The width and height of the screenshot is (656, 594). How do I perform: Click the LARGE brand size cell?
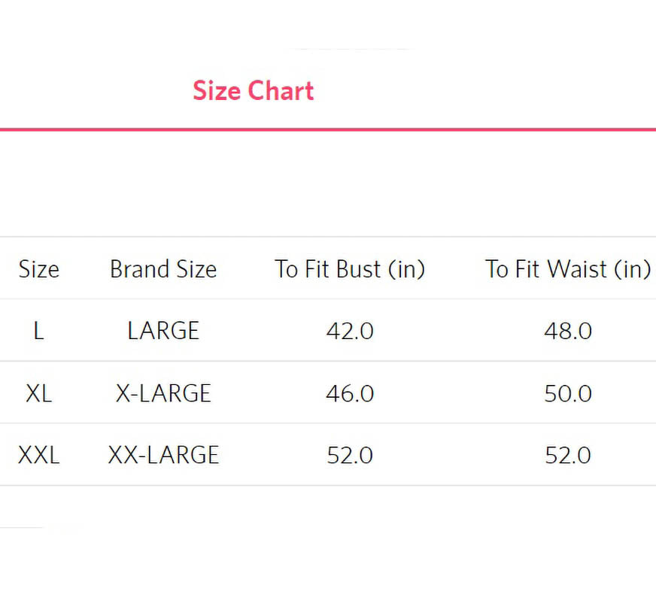click(163, 331)
